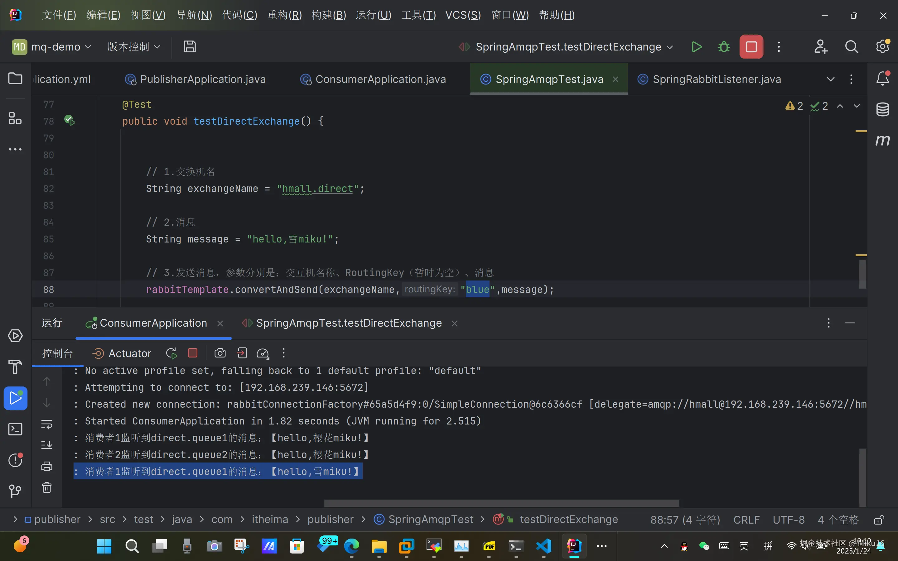Viewport: 898px width, 561px height.
Task: Stop the running process with red button
Action: [751, 47]
